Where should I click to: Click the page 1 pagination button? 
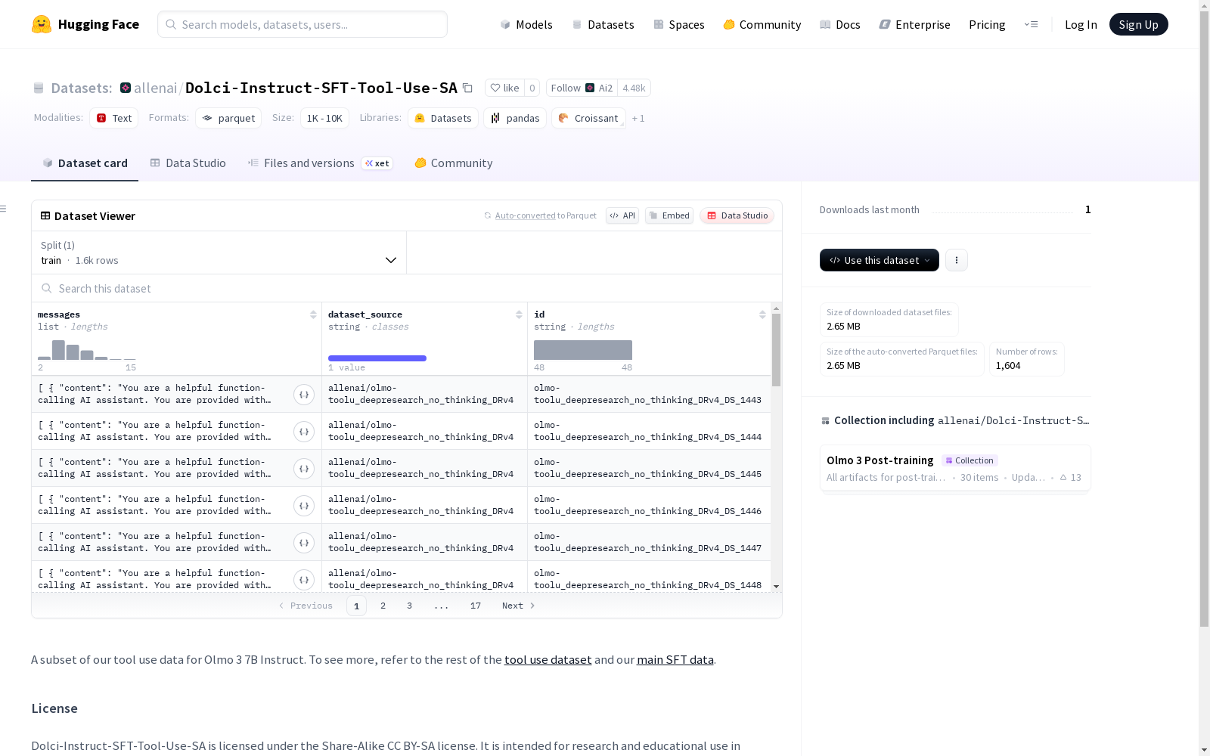click(x=356, y=606)
